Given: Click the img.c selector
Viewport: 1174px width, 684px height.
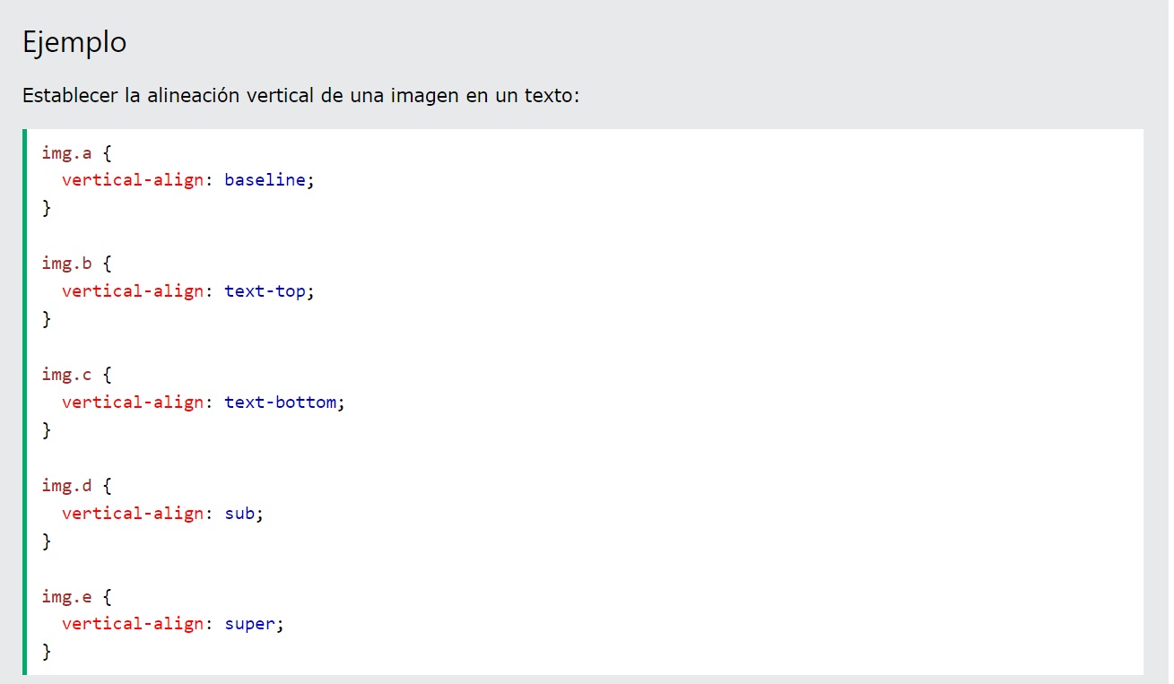Looking at the screenshot, I should click(66, 375).
